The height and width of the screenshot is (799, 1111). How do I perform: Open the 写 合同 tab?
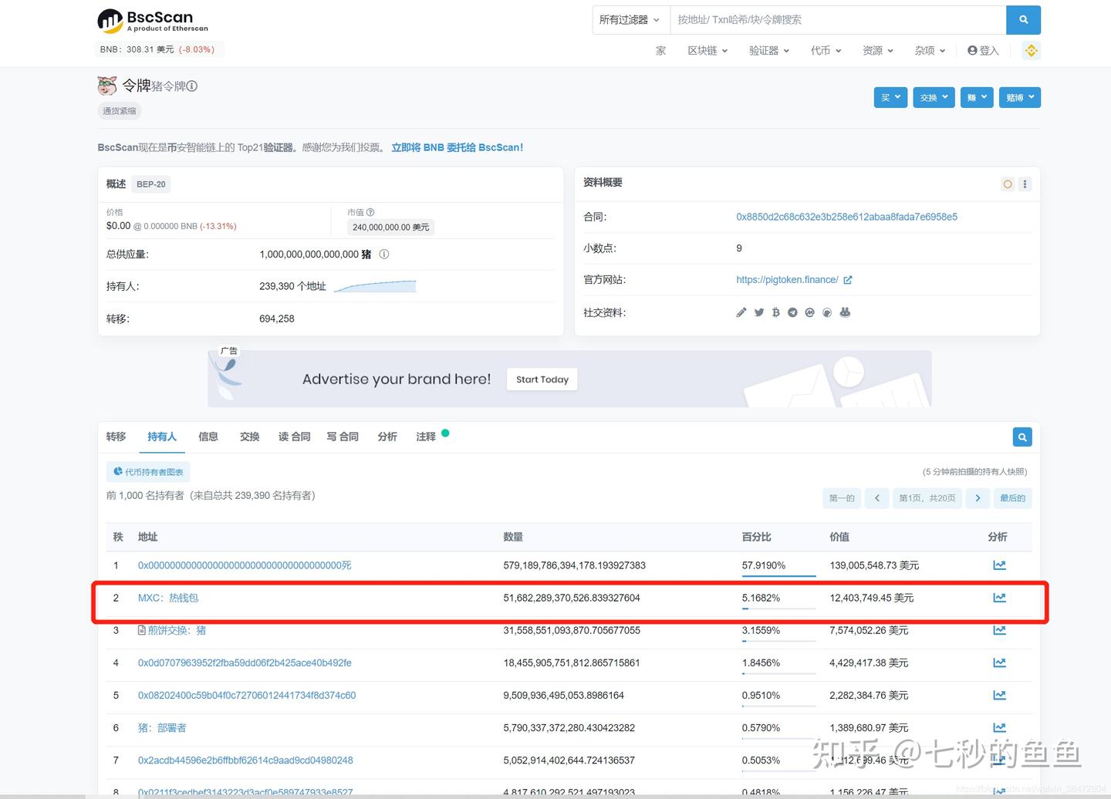pyautogui.click(x=343, y=437)
